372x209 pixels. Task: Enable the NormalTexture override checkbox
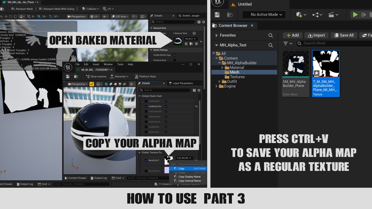click(146, 171)
